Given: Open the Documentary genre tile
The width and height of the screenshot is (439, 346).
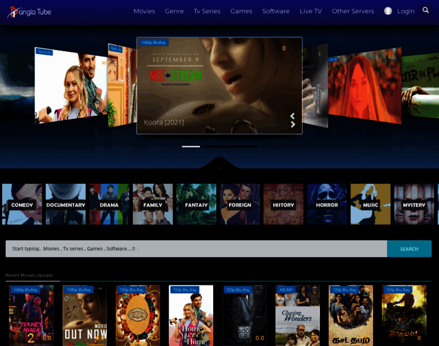Looking at the screenshot, I should point(65,204).
